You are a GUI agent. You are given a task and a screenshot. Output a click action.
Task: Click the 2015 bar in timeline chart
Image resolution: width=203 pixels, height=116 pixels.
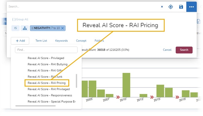[160, 91]
